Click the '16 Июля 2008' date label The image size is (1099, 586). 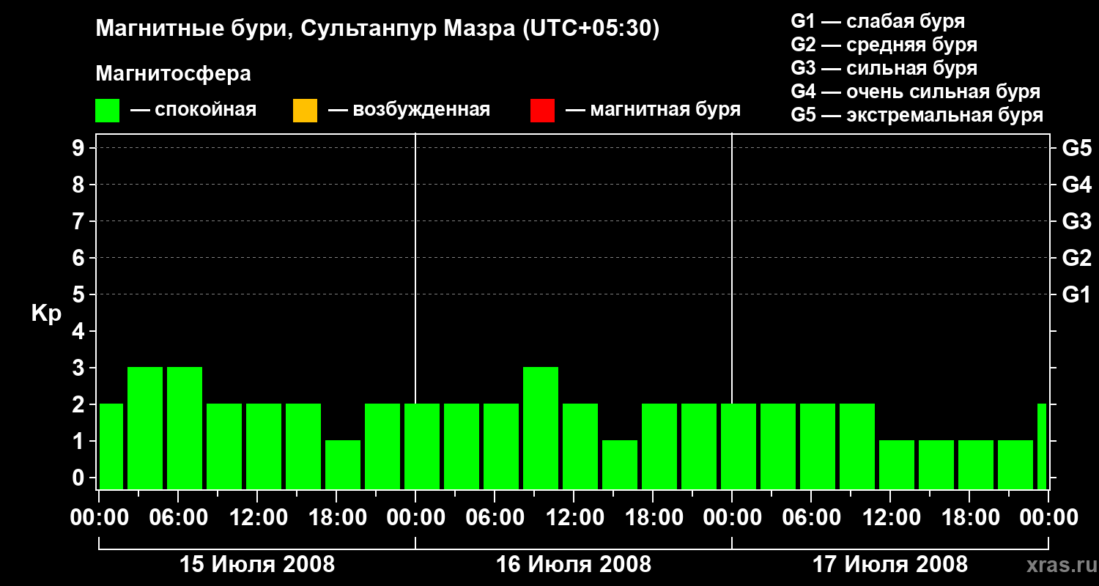[574, 564]
